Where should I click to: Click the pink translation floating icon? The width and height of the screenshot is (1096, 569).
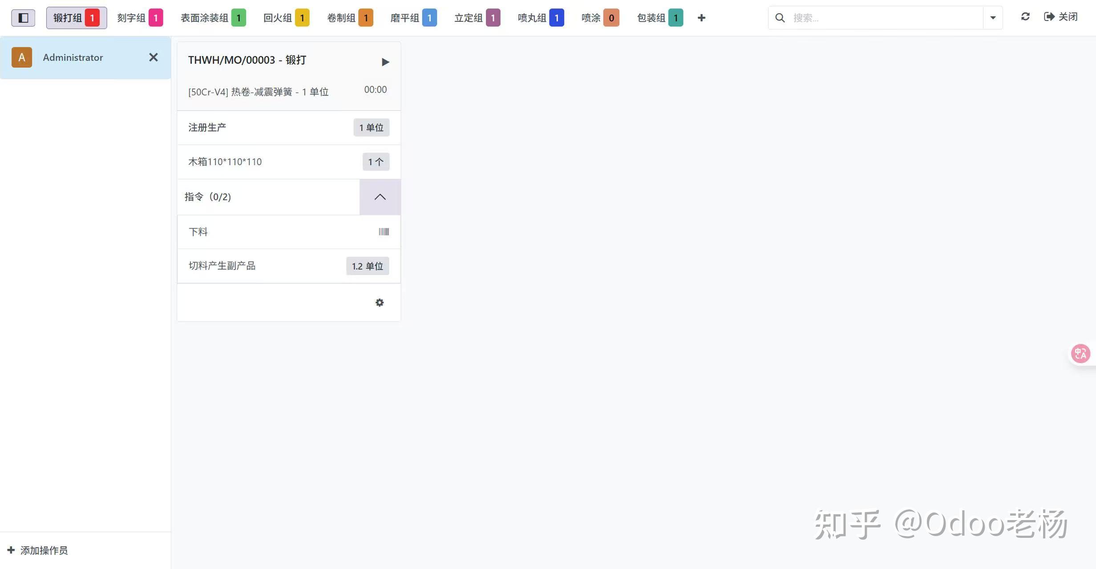[1080, 354]
